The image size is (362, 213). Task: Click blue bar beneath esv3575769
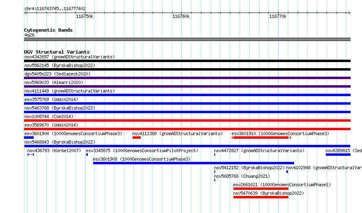coord(187,103)
